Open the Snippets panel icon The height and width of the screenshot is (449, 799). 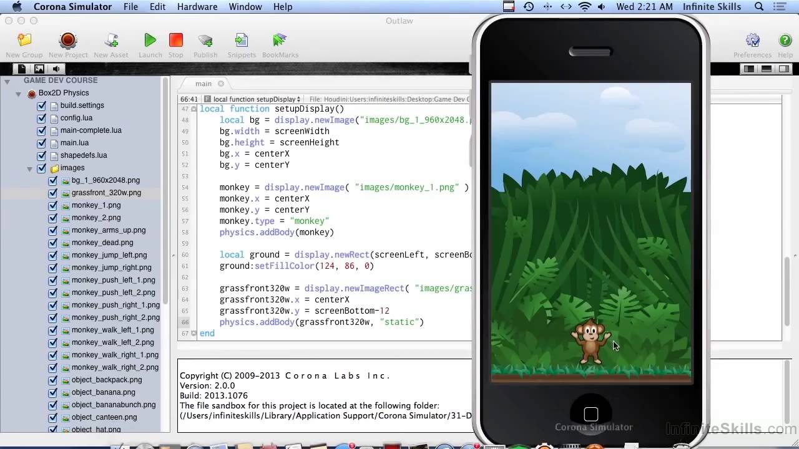click(x=242, y=41)
